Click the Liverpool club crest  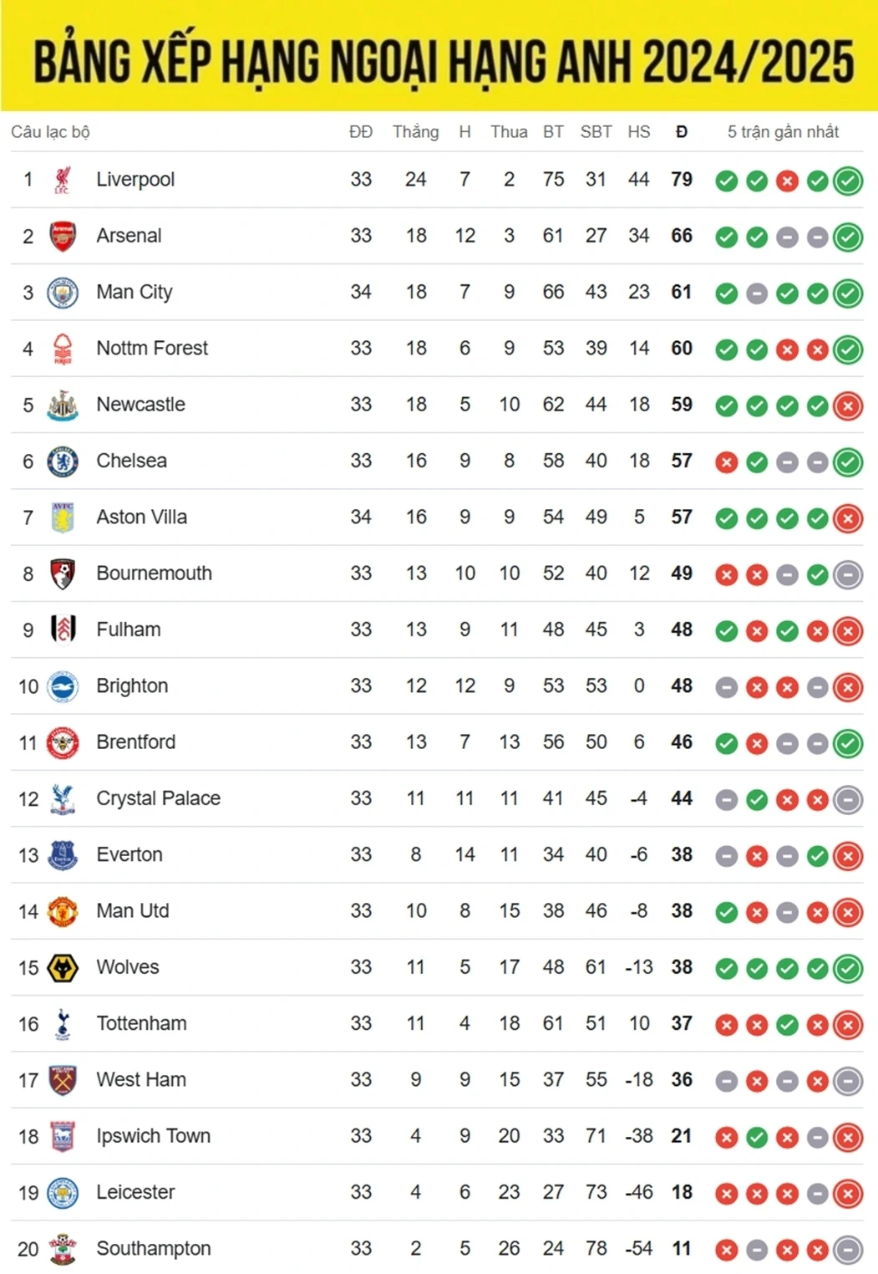coord(63,180)
